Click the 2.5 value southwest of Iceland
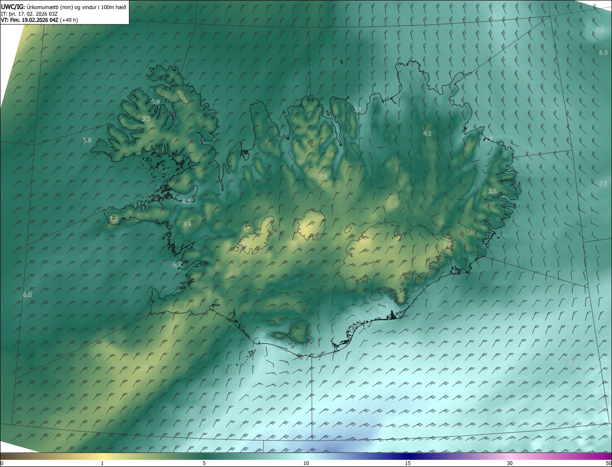 (x=143, y=368)
